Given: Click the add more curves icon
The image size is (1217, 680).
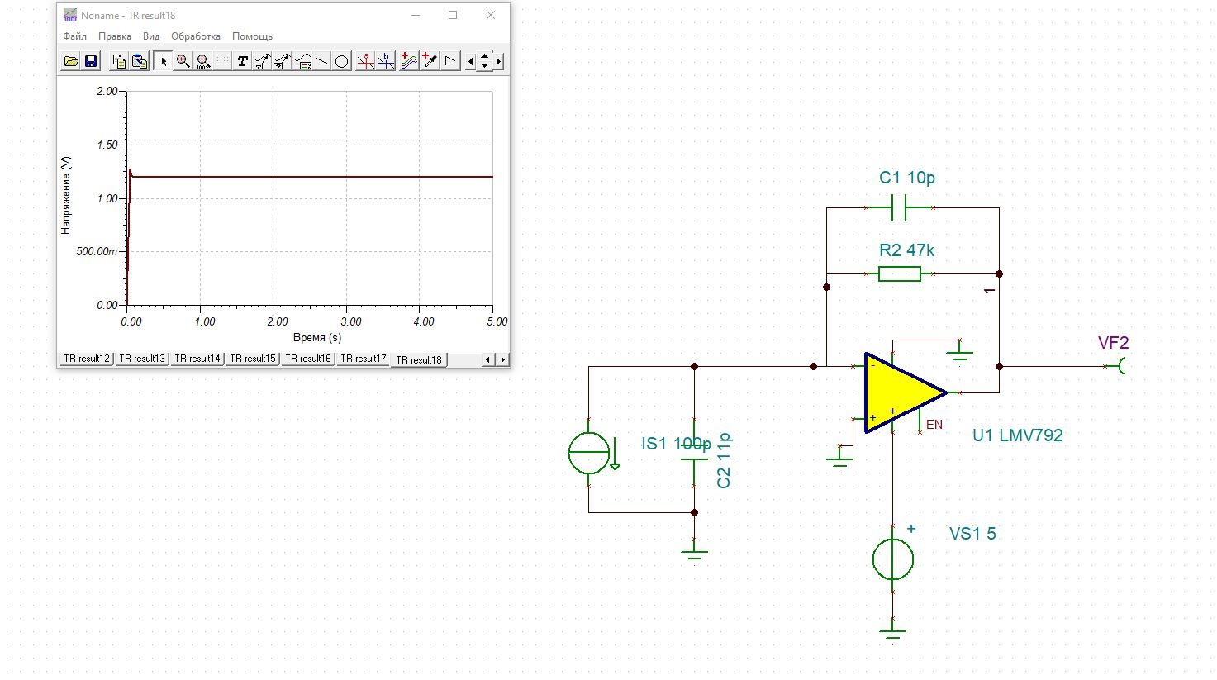Looking at the screenshot, I should pos(409,61).
